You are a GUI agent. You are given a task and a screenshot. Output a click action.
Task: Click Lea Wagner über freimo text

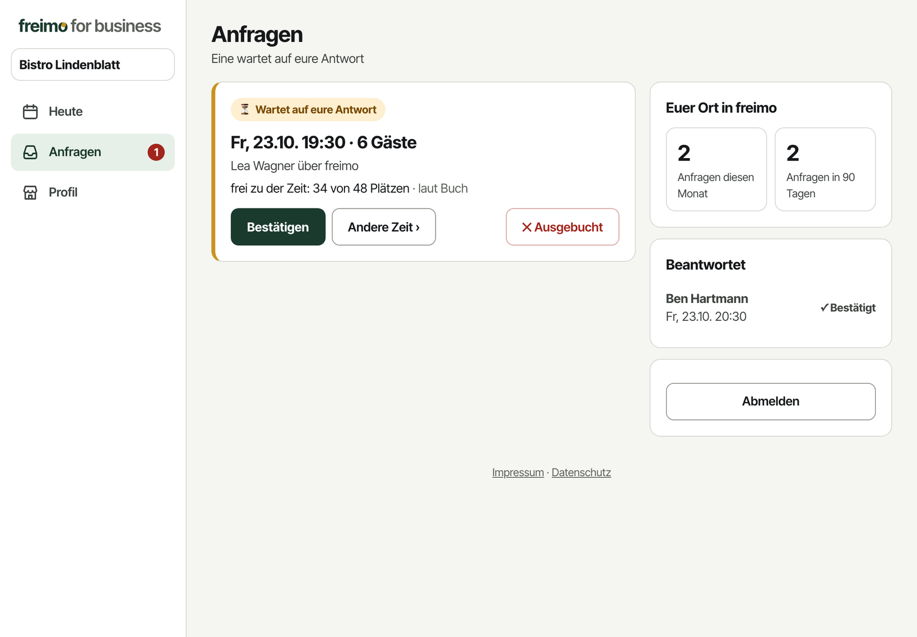[295, 166]
